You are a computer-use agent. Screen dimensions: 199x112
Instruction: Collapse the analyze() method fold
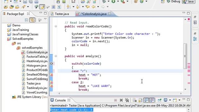[x=56, y=56]
